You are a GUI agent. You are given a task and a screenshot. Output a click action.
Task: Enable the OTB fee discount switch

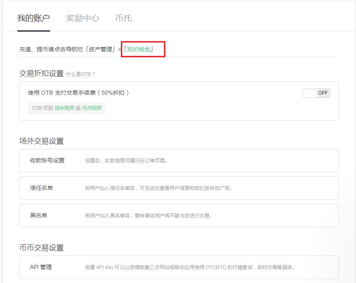(316, 93)
